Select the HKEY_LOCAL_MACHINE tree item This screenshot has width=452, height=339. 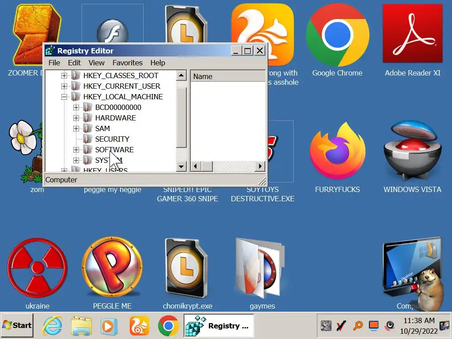click(123, 97)
